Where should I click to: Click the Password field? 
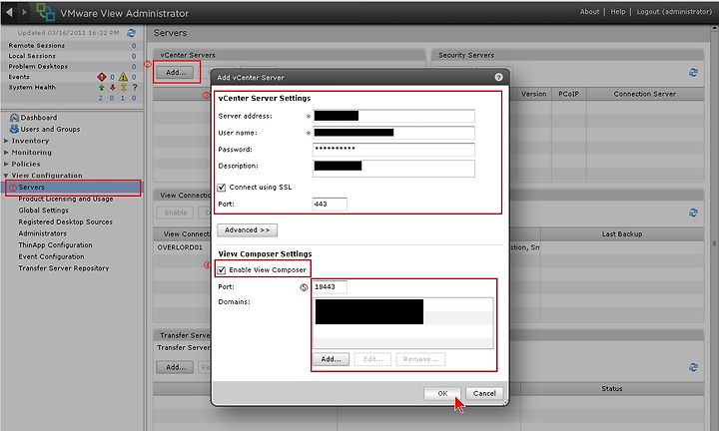coord(393,150)
